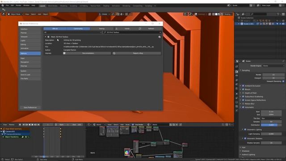Expand the Subsurface Scattering panel
Screen dimensions: 286x161
click(x=240, y=97)
